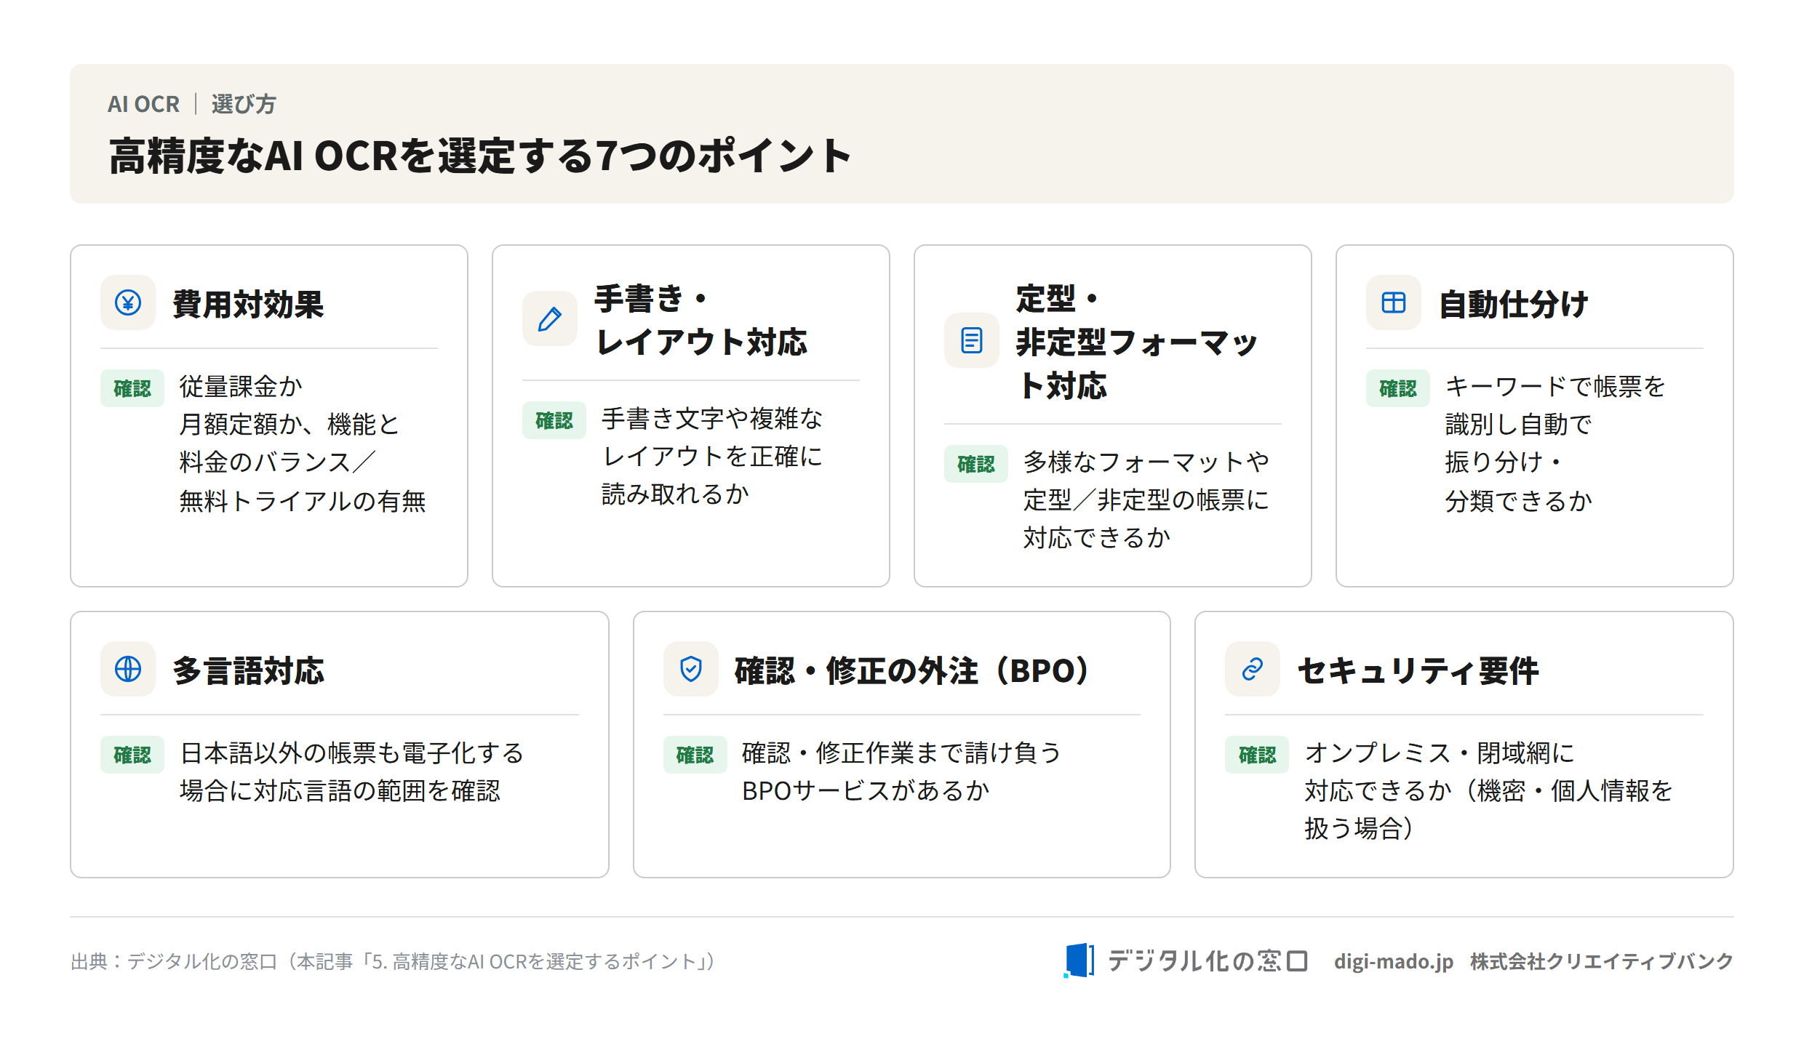Click 株式会社クリエイティブバンク company name
The height and width of the screenshot is (1047, 1804).
click(x=1602, y=961)
